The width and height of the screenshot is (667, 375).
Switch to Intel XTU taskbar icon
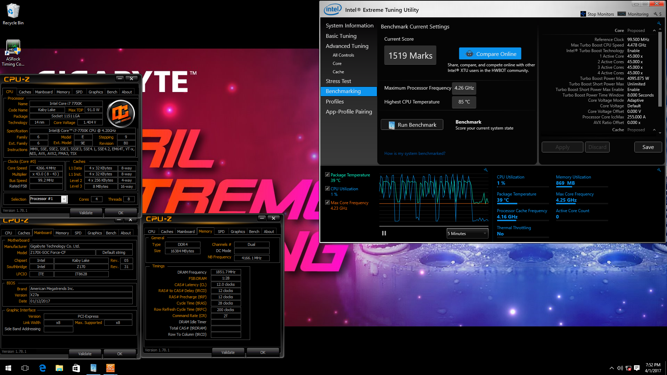(93, 368)
